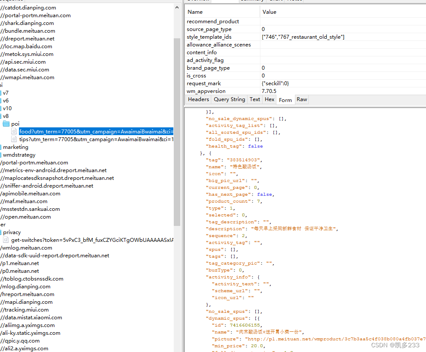The width and height of the screenshot is (426, 352).
Task: Select the tips?utm_term=77005 request row
Action: pos(96,139)
